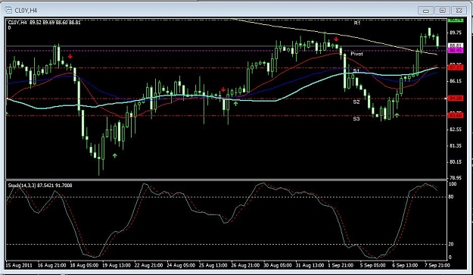Click the 24 Aug 05:00 time label
The height and width of the screenshot is (275, 473).
point(181,265)
